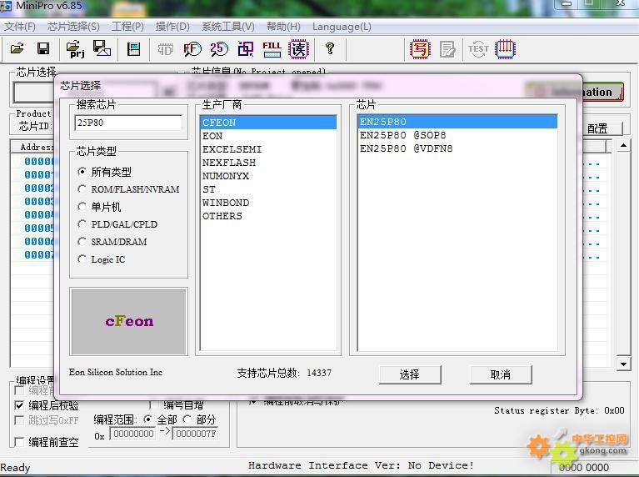Select OTHERS in the manufacturer list

click(x=268, y=216)
